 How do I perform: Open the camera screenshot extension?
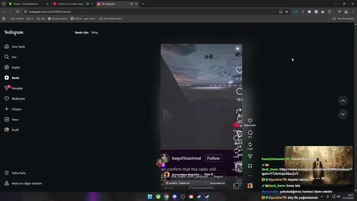pos(323,12)
